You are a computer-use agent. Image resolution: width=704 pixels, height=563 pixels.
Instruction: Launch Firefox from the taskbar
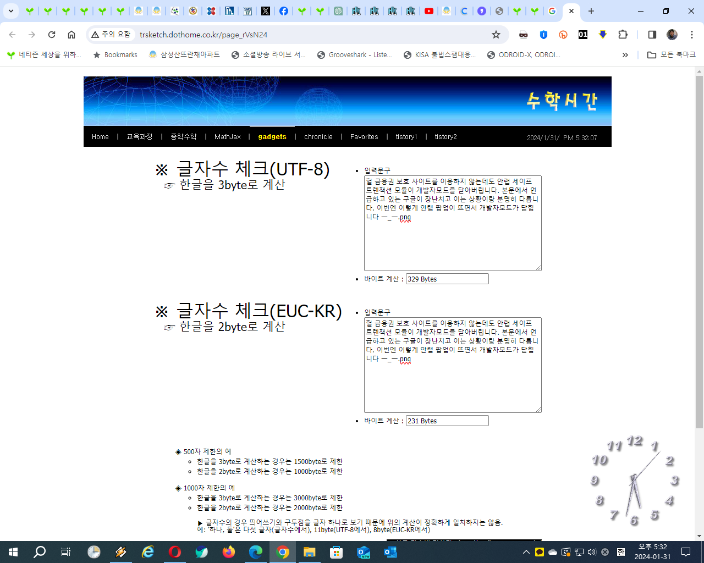(229, 552)
